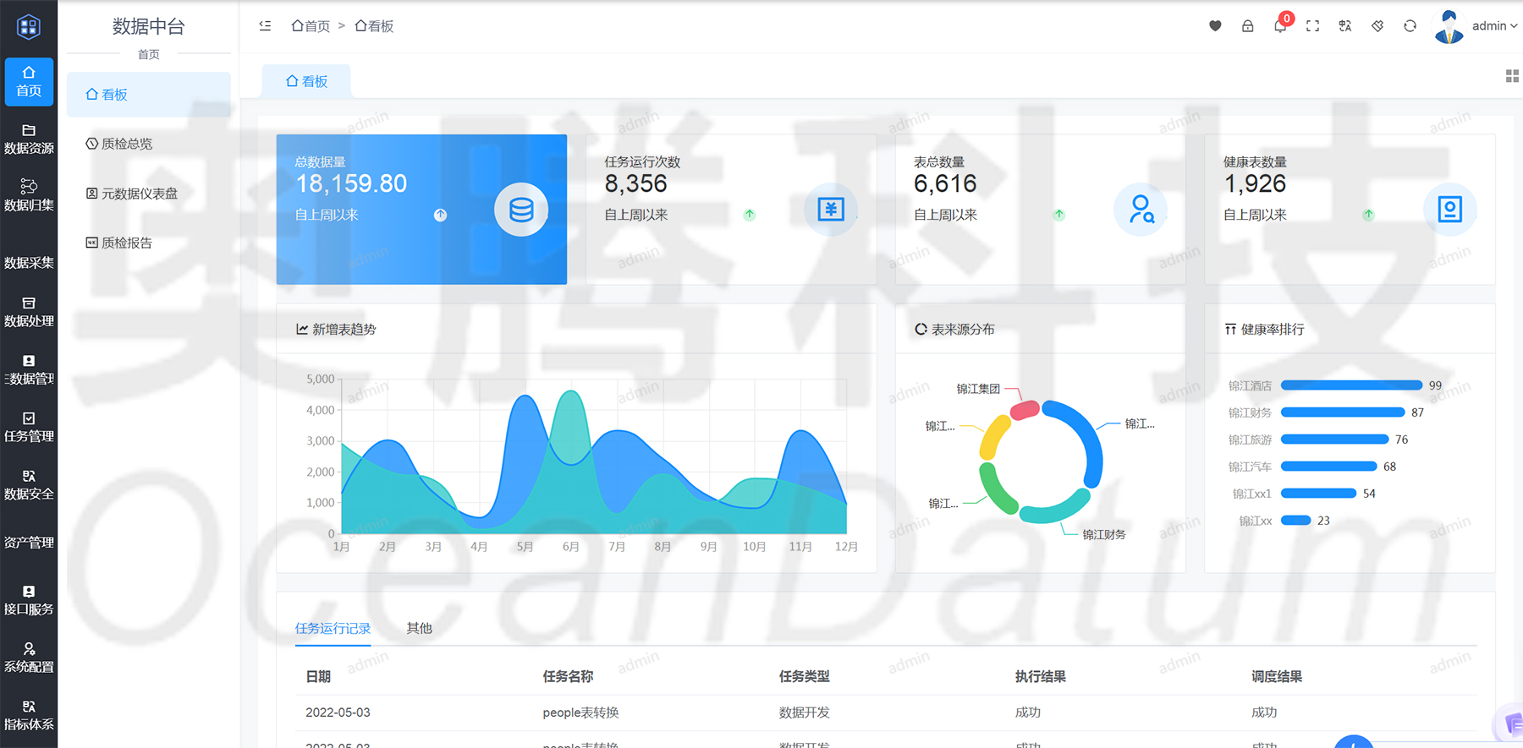Collapse the sidebar with the fold icon
This screenshot has height=748, width=1523.
tap(265, 26)
